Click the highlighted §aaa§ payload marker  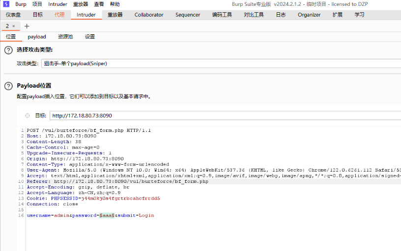pyautogui.click(x=107, y=215)
